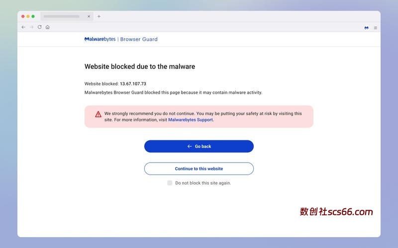Reload the page with the refresh icon
Viewport: 398px width, 248px height.
pos(39,27)
